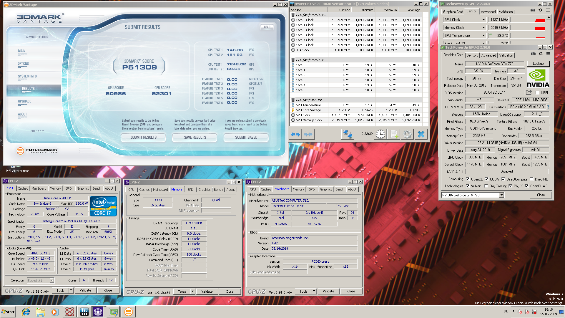Screen dimensions: 565x318
Task: Refresh front GPU-Z Graphics Card window
Action: click(x=541, y=54)
